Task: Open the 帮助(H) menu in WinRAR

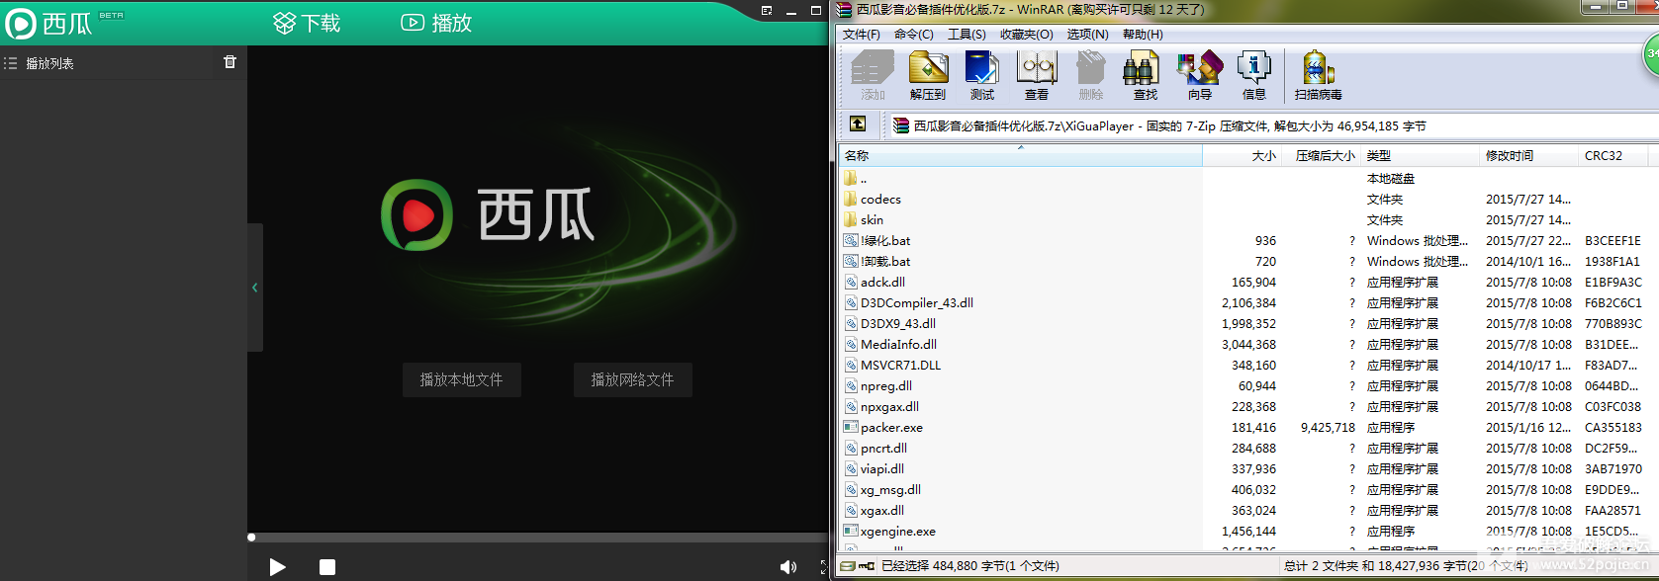Action: 1143,34
